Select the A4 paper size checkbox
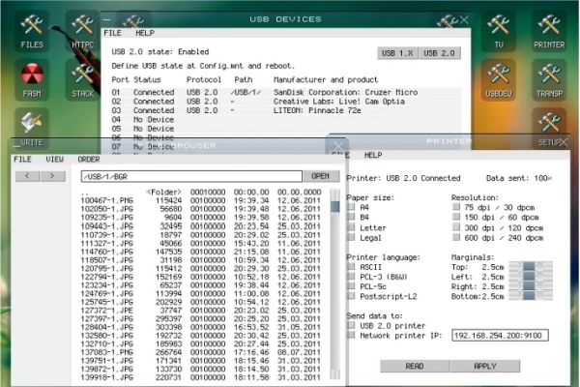 pyautogui.click(x=352, y=207)
